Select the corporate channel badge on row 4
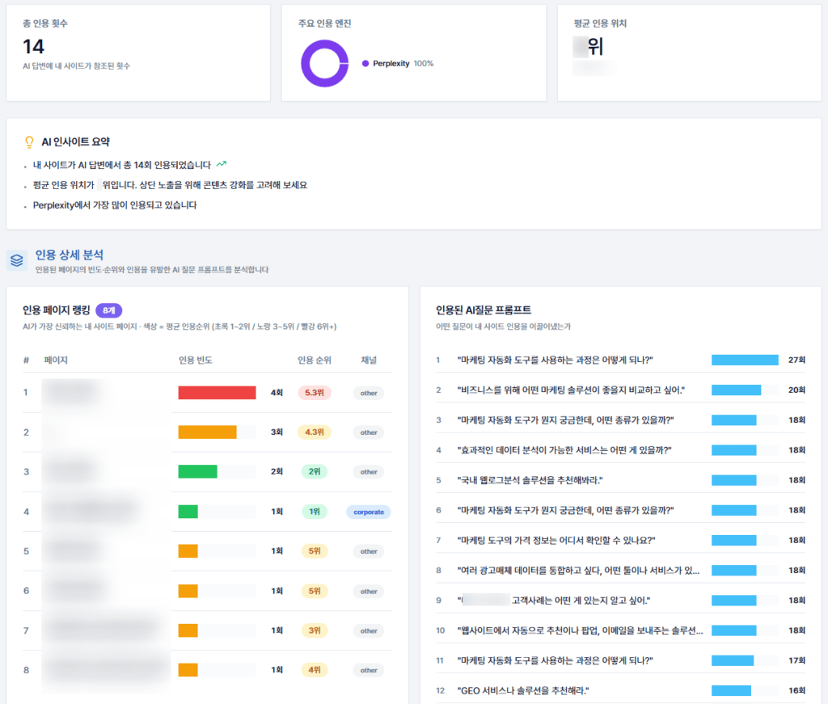 coord(368,512)
